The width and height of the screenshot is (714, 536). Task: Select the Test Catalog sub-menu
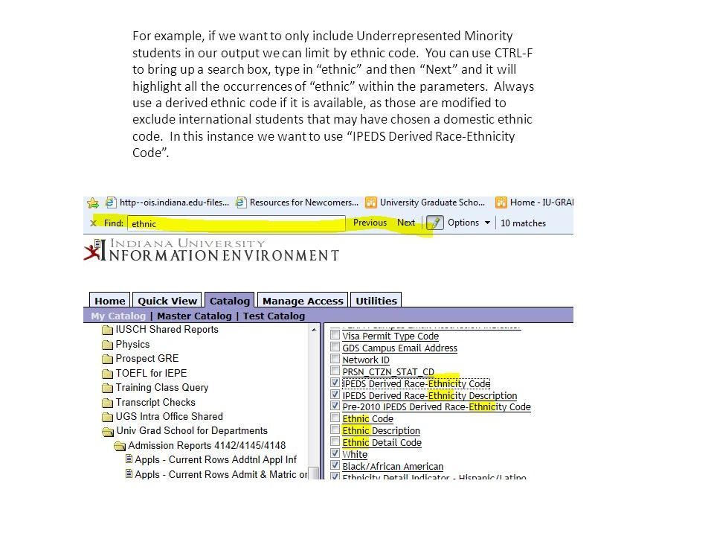[274, 316]
